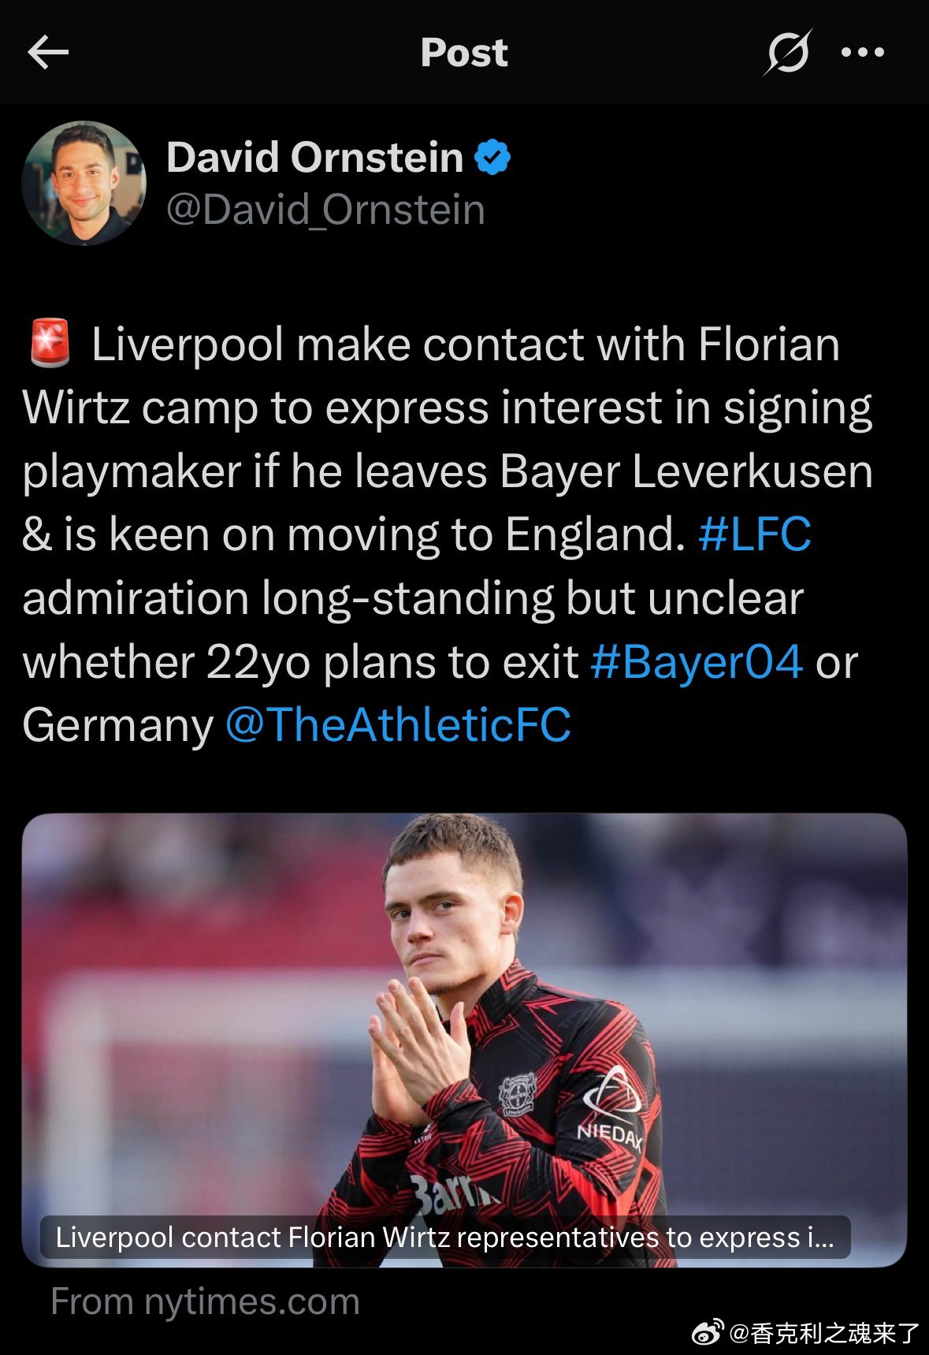This screenshot has width=929, height=1355.
Task: Open the Florian Wirtz article preview image
Action: coord(464,1040)
